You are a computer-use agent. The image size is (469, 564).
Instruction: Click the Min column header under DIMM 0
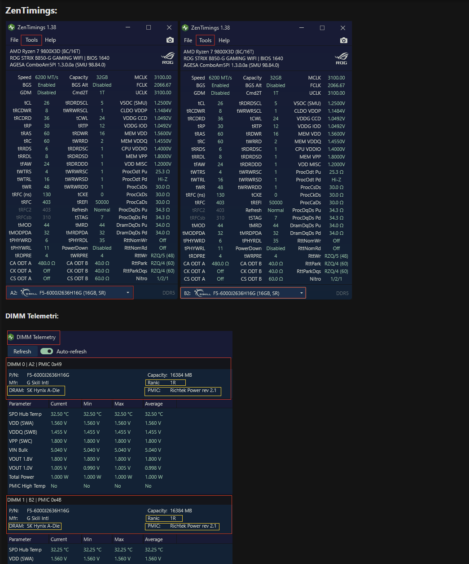pyautogui.click(x=88, y=404)
